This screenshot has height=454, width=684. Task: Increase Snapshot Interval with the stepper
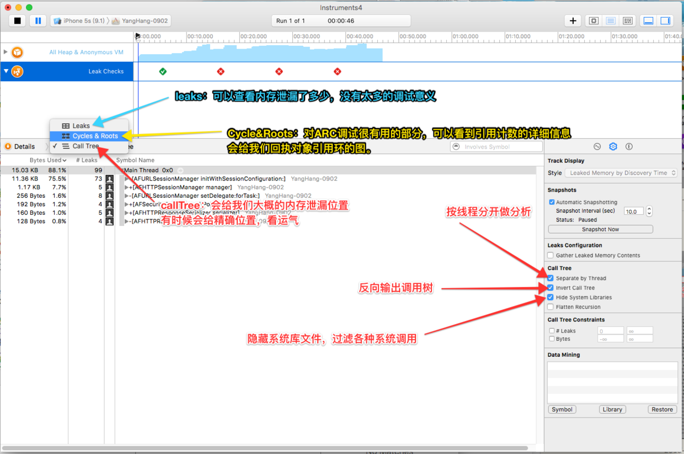point(649,208)
